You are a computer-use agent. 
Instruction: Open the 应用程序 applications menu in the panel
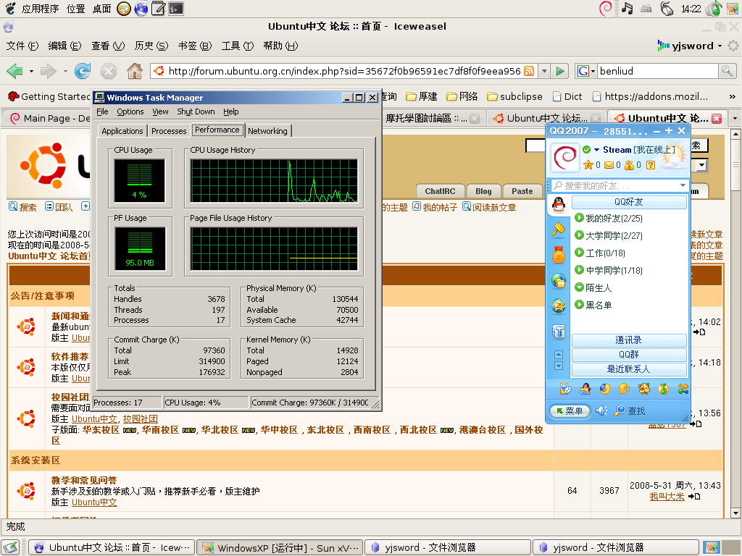click(x=40, y=9)
